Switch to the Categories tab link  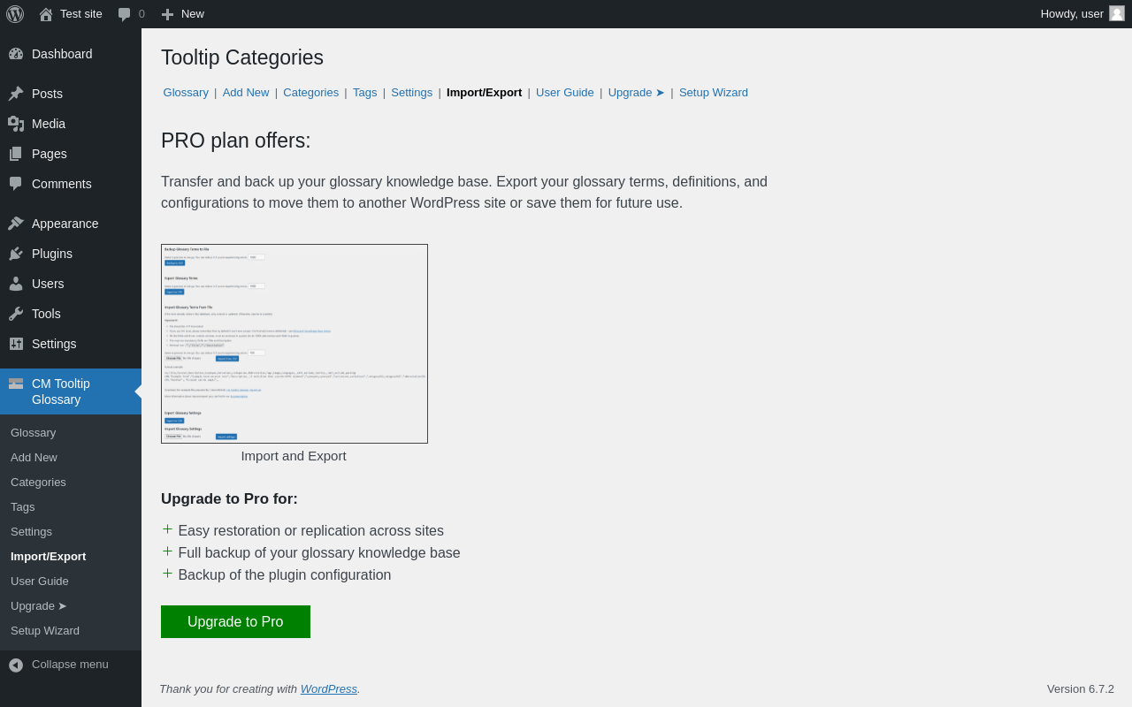(310, 93)
